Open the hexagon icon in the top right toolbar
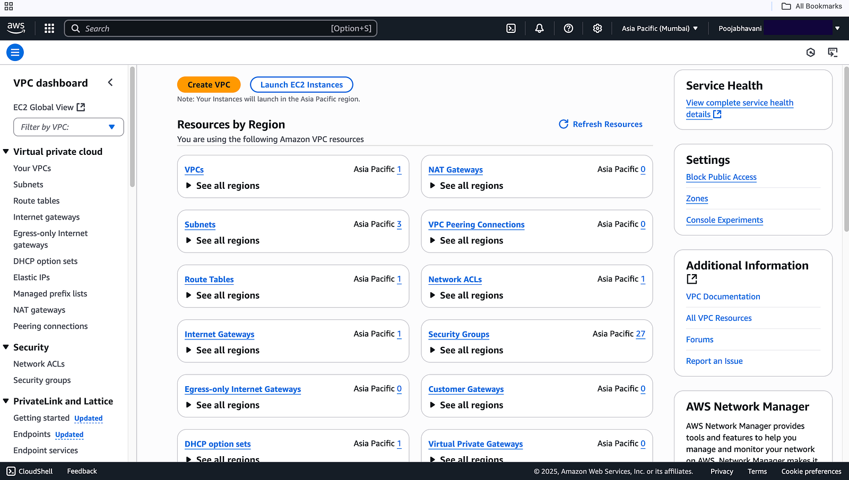The height and width of the screenshot is (480, 849). [x=810, y=53]
